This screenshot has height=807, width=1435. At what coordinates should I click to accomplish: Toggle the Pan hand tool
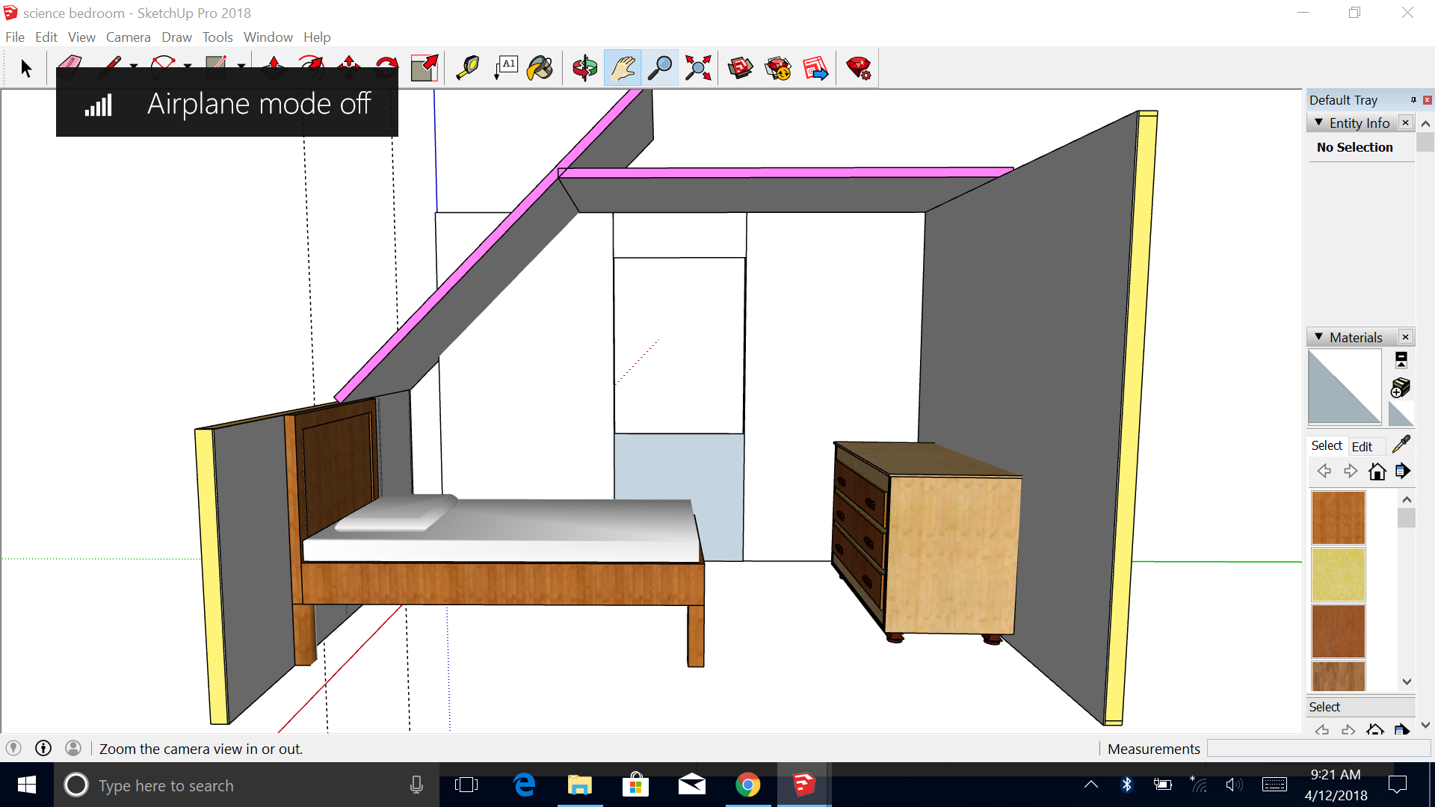[x=622, y=68]
